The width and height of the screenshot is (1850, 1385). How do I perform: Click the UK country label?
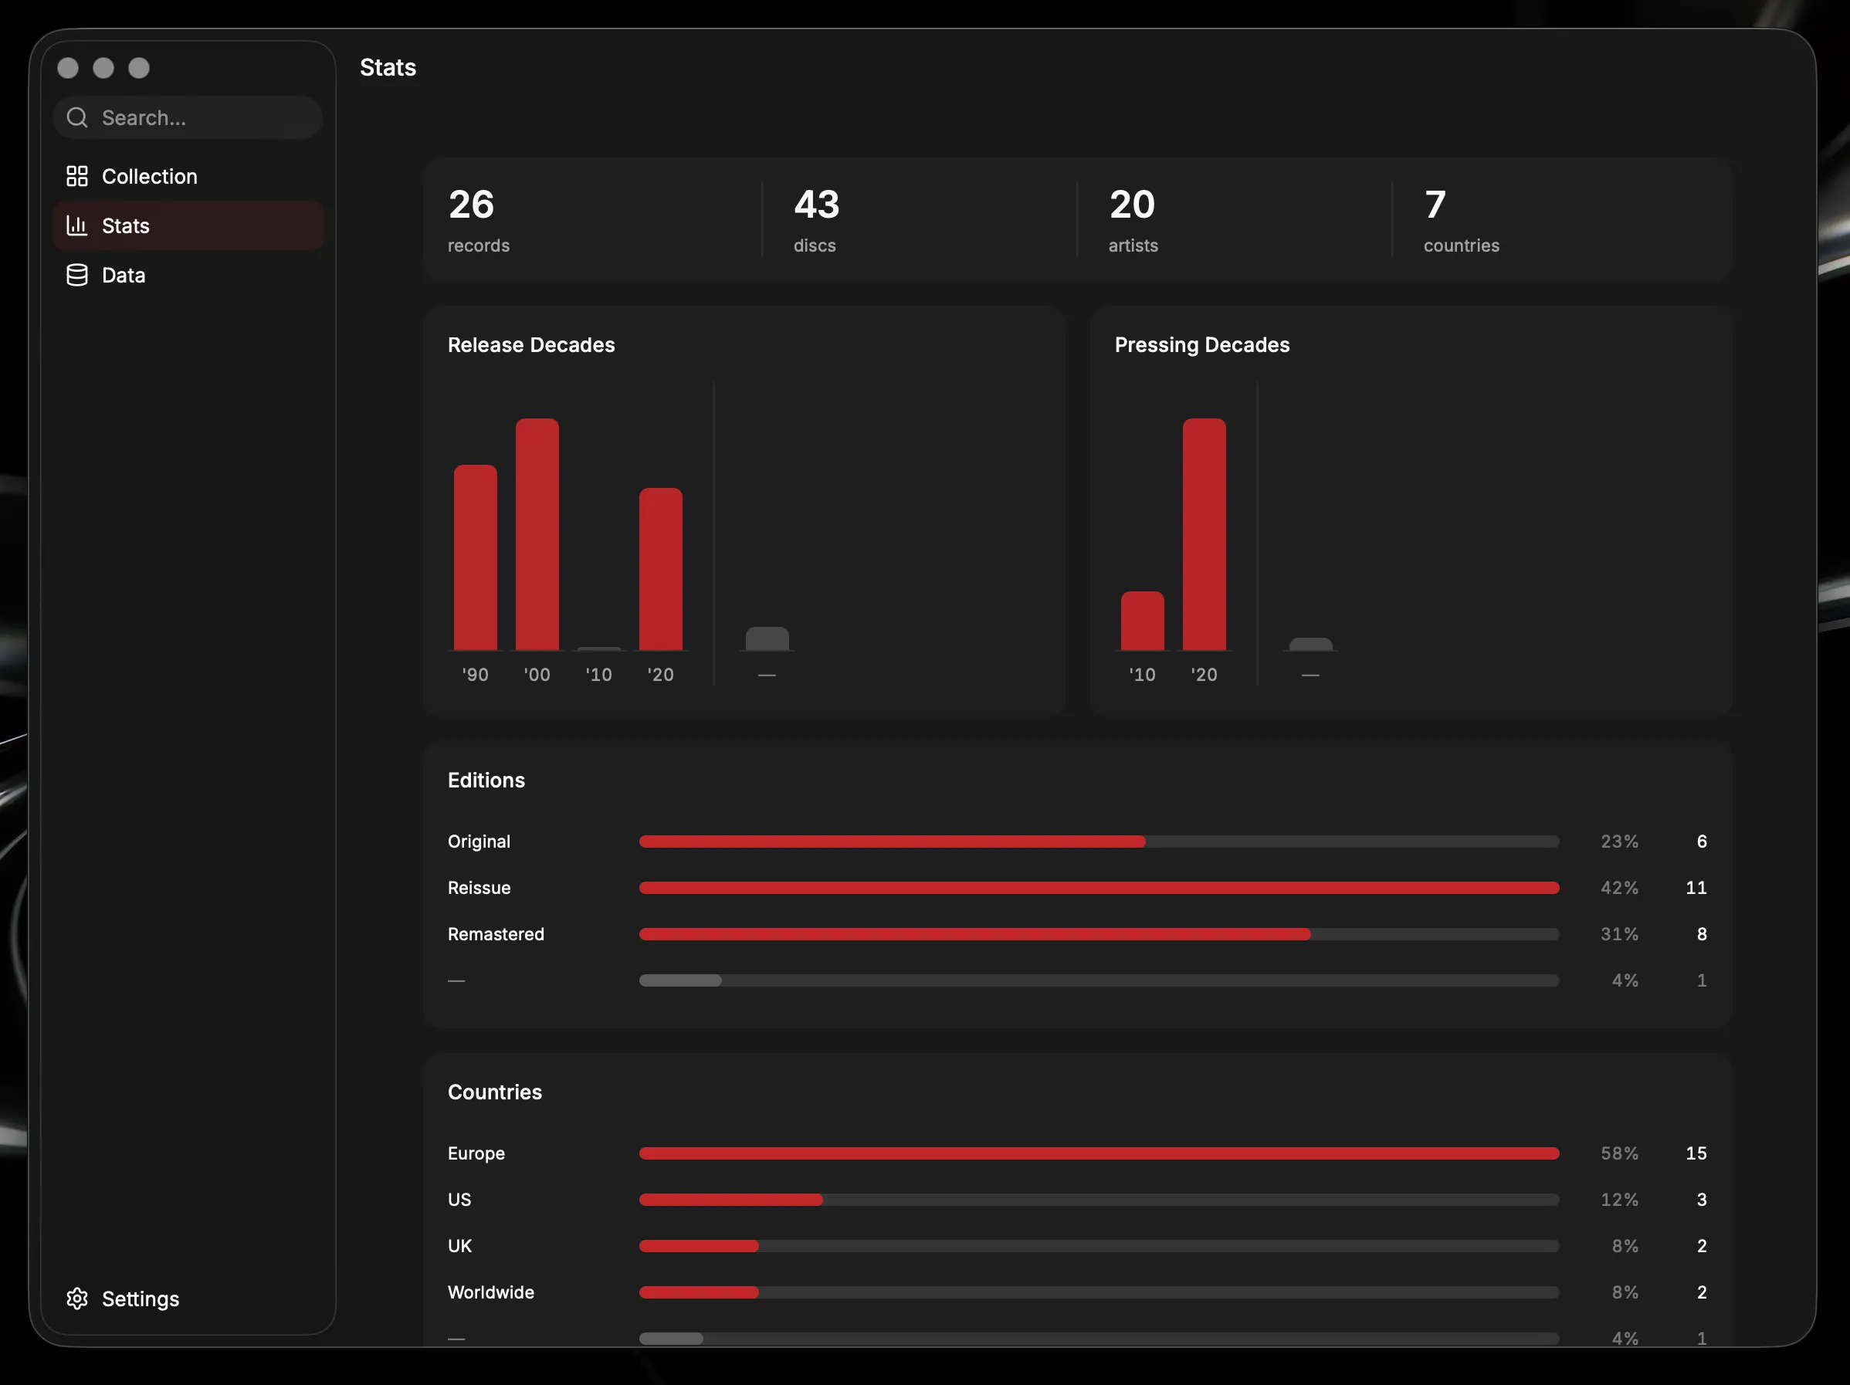coord(460,1246)
